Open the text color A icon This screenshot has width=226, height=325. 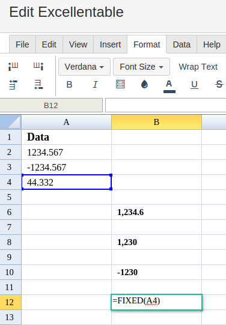point(169,86)
